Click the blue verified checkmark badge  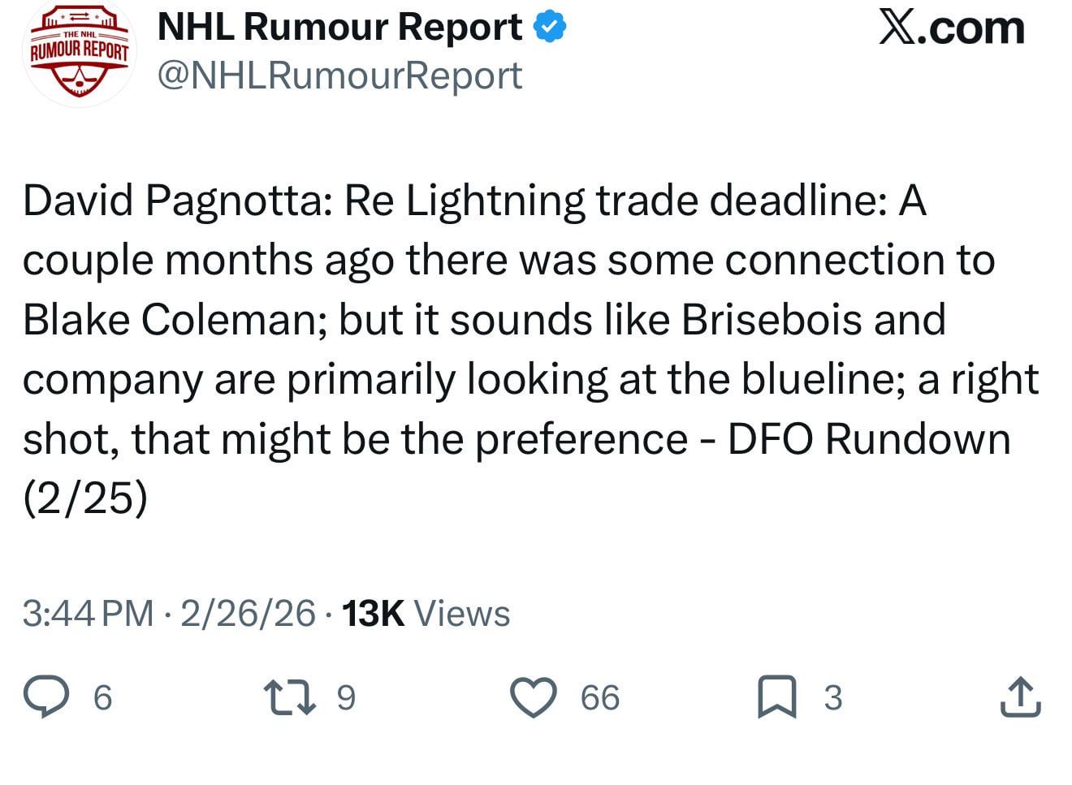coord(550,28)
